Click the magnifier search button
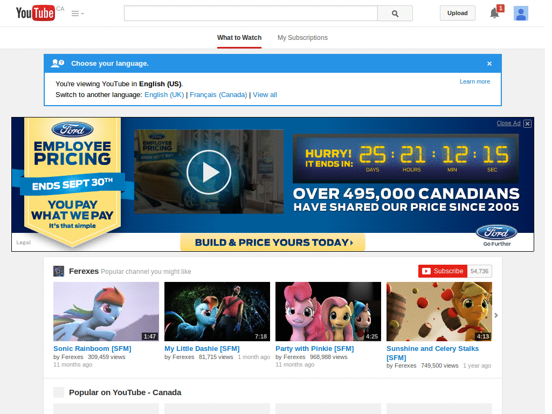Viewport: 552px width, 414px height. point(395,13)
